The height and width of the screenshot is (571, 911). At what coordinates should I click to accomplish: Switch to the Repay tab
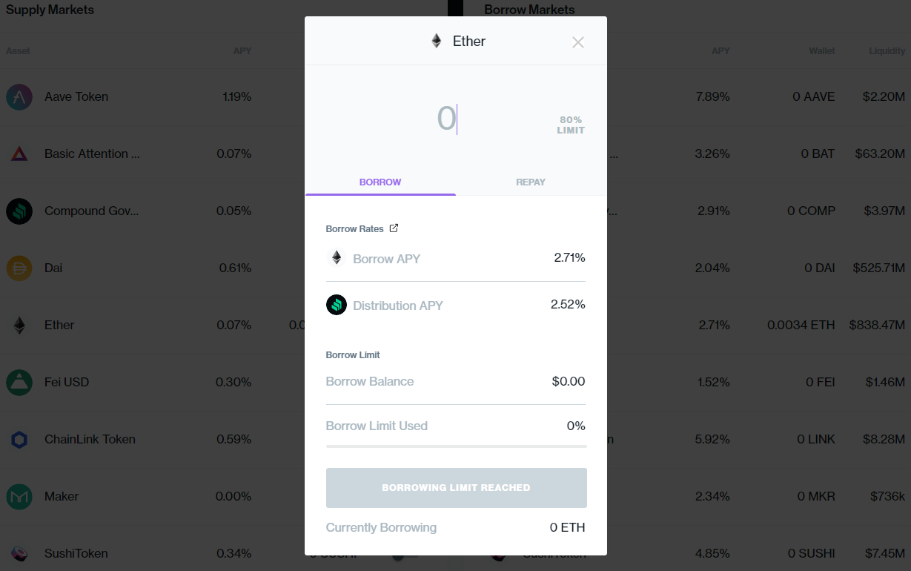(x=531, y=182)
